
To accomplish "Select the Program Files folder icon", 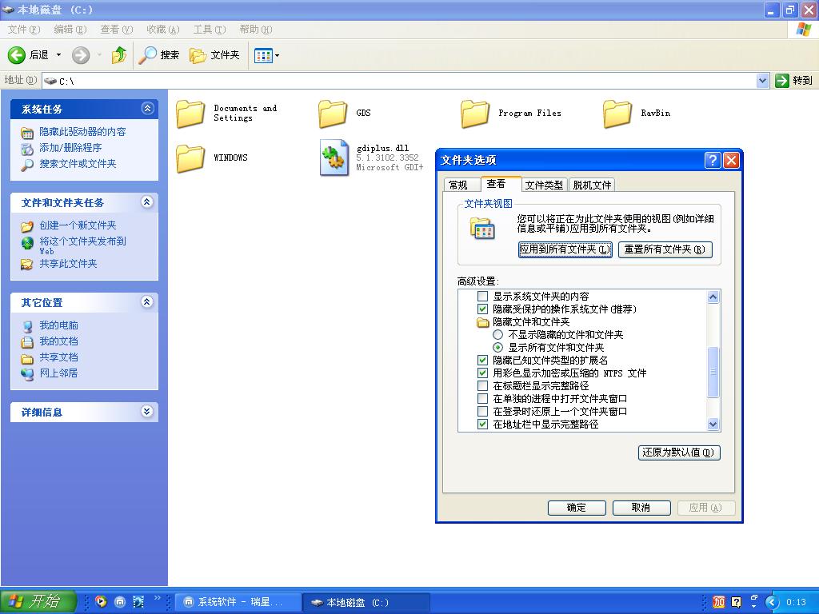I will (475, 114).
